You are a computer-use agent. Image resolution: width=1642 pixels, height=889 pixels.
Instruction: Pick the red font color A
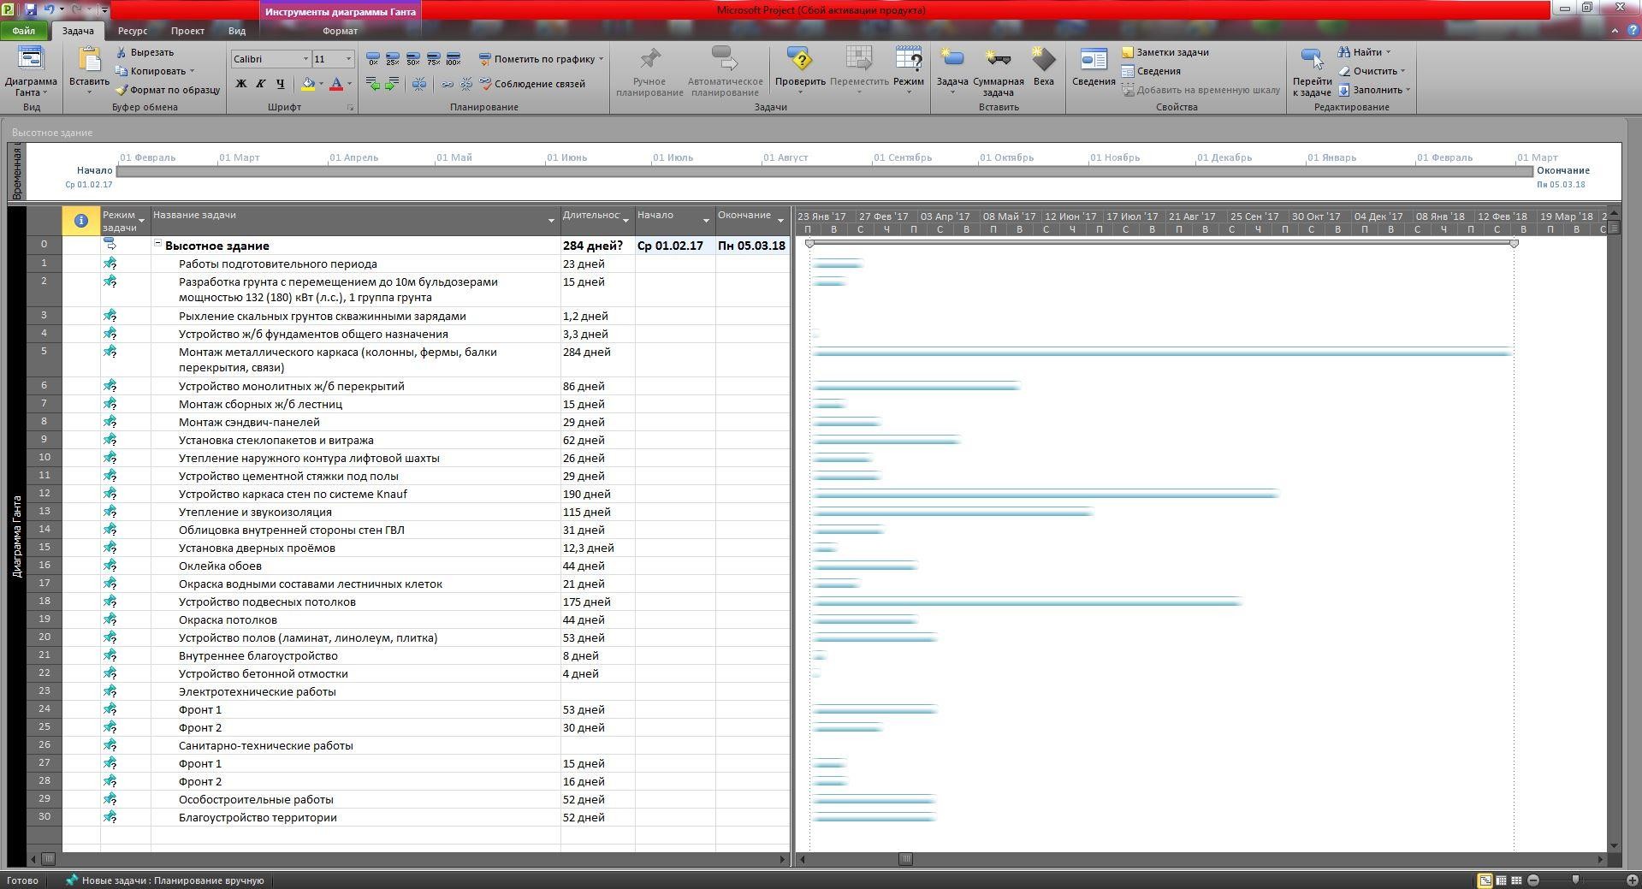point(336,84)
